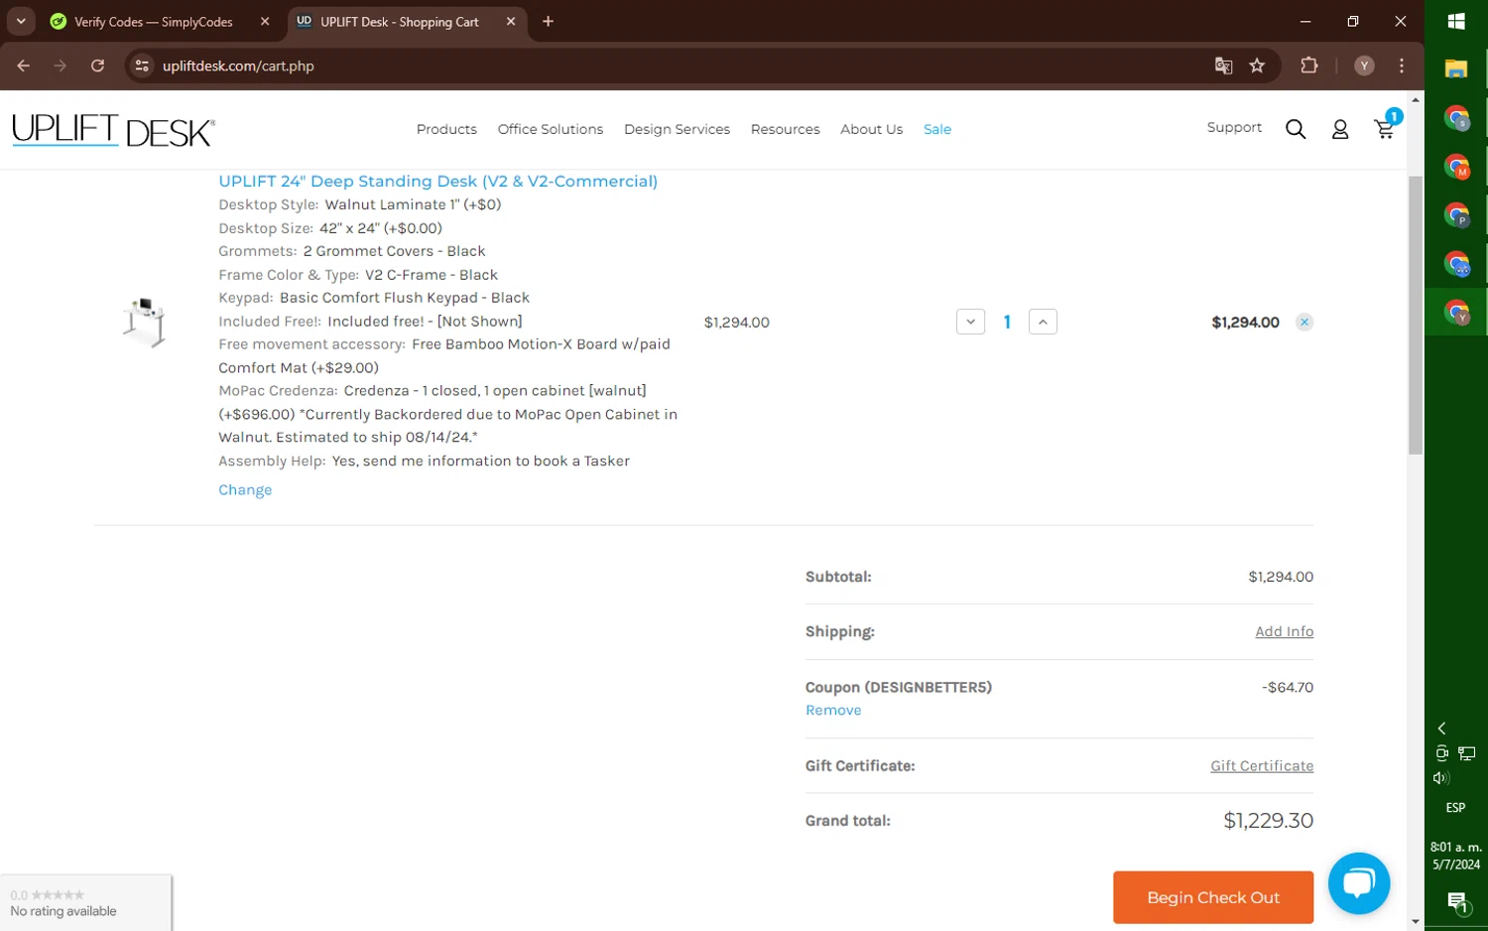
Task: View the standing desk product thumbnail
Action: [145, 322]
